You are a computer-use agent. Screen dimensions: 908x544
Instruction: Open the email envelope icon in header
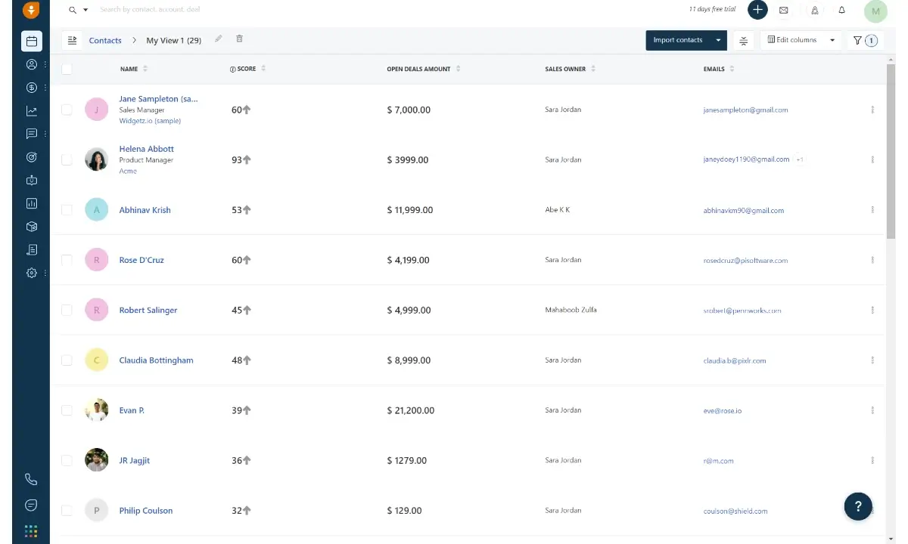pyautogui.click(x=783, y=11)
